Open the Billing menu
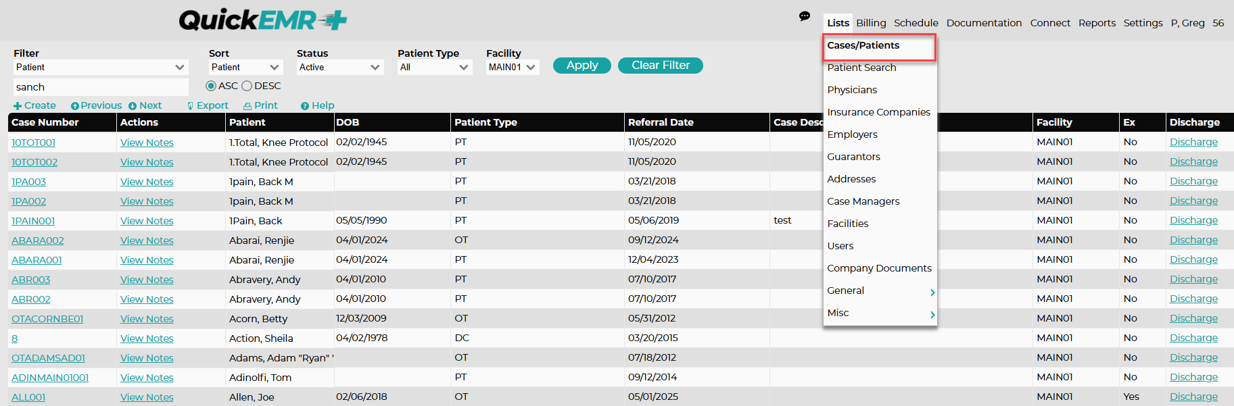The image size is (1234, 406). pyautogui.click(x=871, y=23)
